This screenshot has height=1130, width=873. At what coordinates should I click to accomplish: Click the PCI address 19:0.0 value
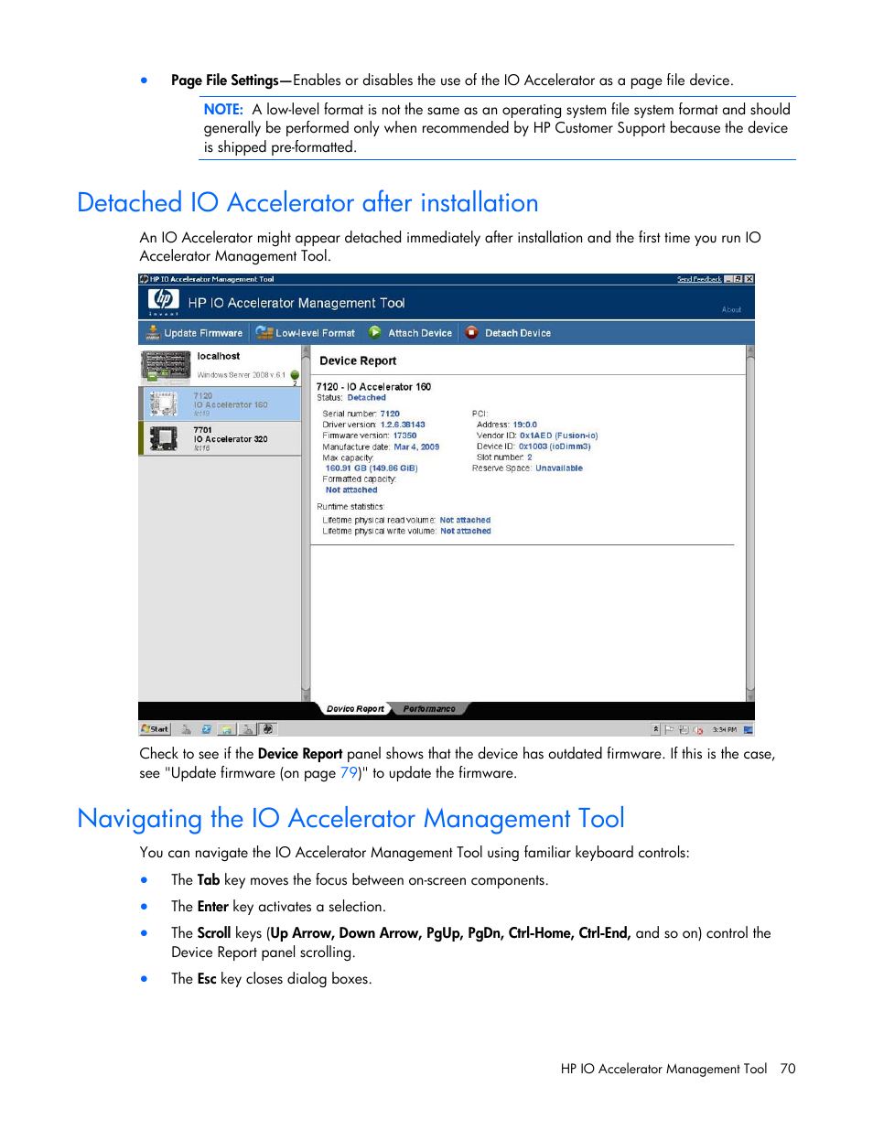coord(525,425)
